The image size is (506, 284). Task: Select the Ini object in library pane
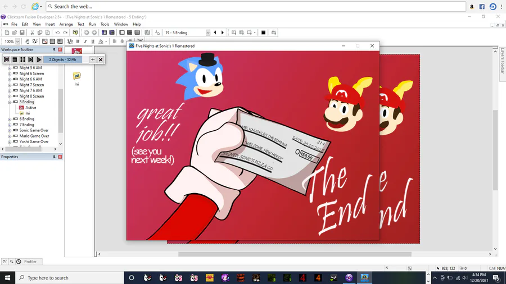[x=76, y=79]
